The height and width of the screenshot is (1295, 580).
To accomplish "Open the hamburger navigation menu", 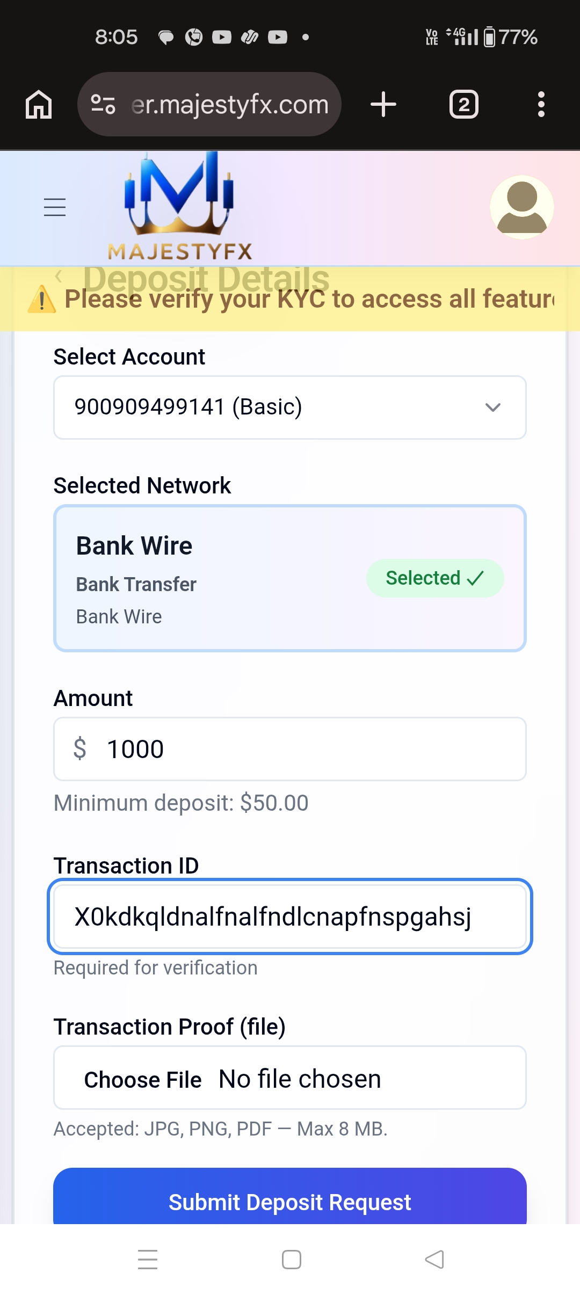I will pyautogui.click(x=55, y=207).
